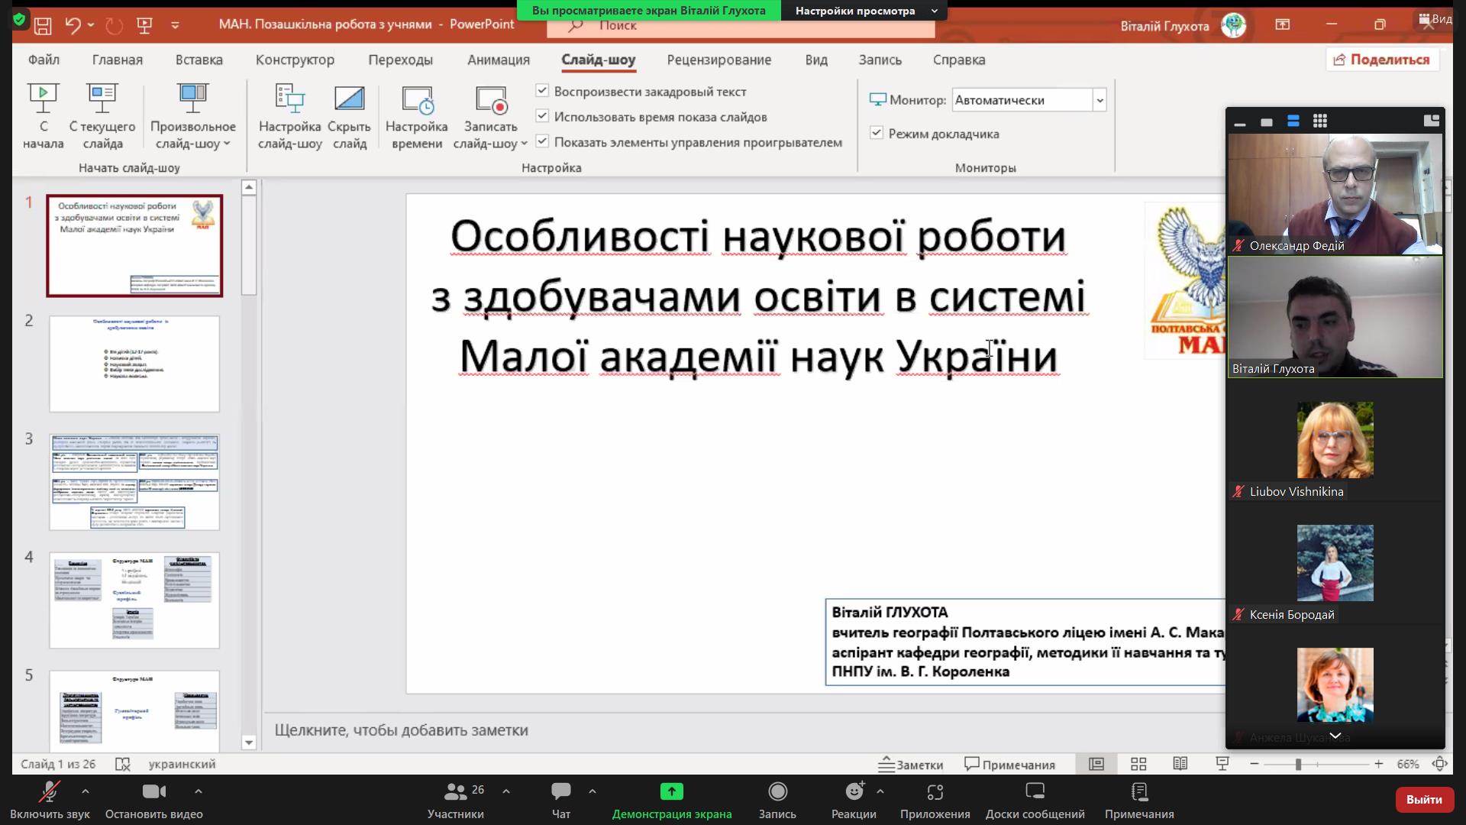Click the Zoom security shield icon
1466x825 pixels.
click(19, 20)
